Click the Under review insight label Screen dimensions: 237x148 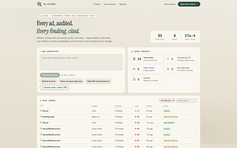[x=149, y=68]
